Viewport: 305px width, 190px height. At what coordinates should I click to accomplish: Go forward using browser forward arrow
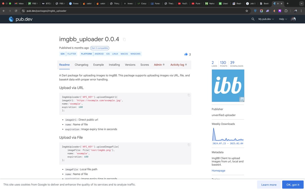pos(10,11)
